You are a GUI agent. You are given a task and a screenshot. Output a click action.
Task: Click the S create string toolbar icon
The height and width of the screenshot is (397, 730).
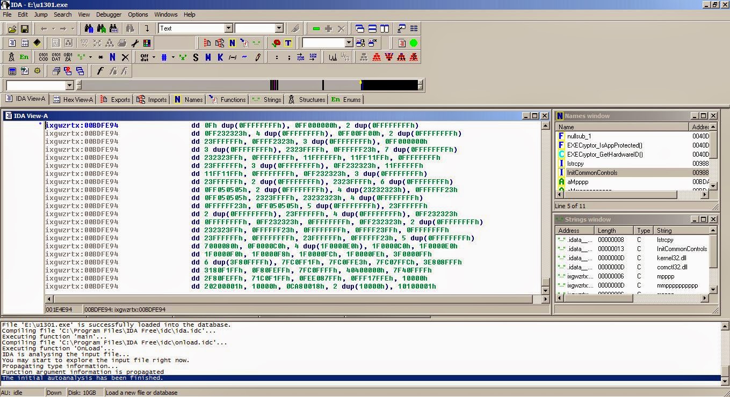tap(196, 57)
